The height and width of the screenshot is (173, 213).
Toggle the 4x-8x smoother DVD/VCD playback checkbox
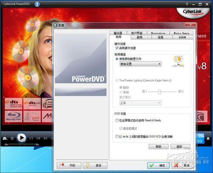click(x=117, y=137)
